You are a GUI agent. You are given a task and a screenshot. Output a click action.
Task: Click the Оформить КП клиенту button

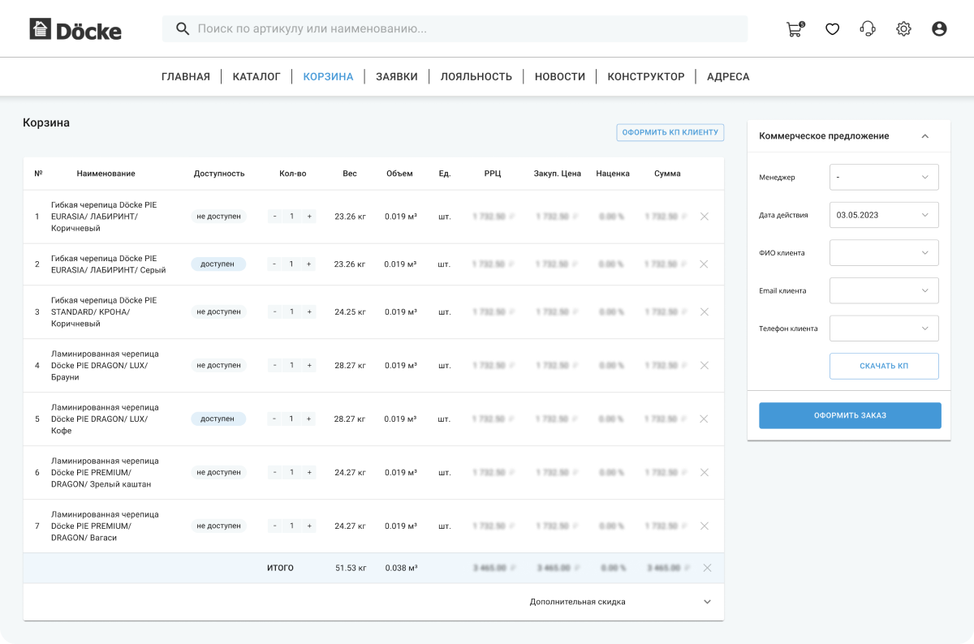[670, 132]
